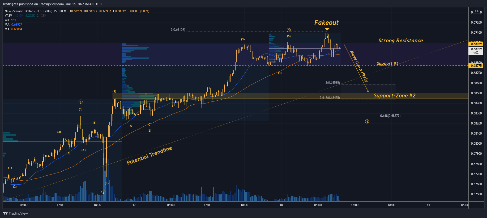Click the 0.68500 price axis value

[476, 93]
